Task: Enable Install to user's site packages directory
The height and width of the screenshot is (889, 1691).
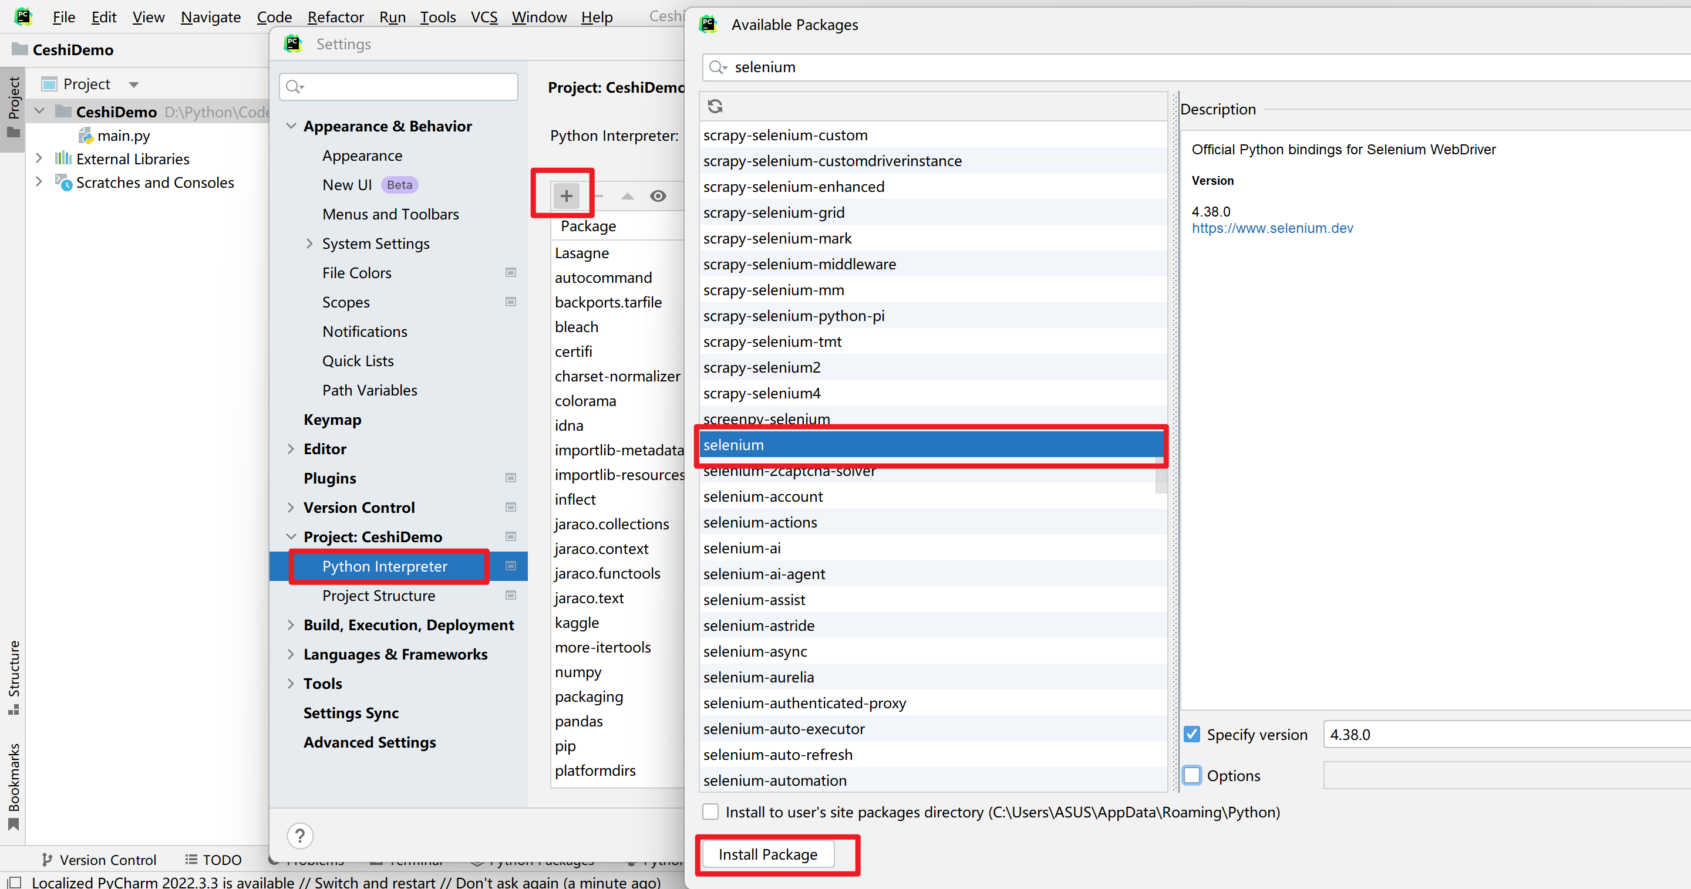Action: coord(710,812)
